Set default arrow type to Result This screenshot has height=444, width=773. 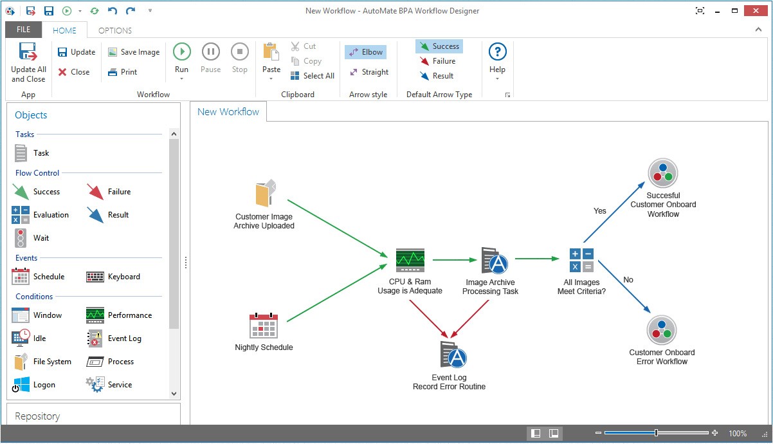[437, 75]
